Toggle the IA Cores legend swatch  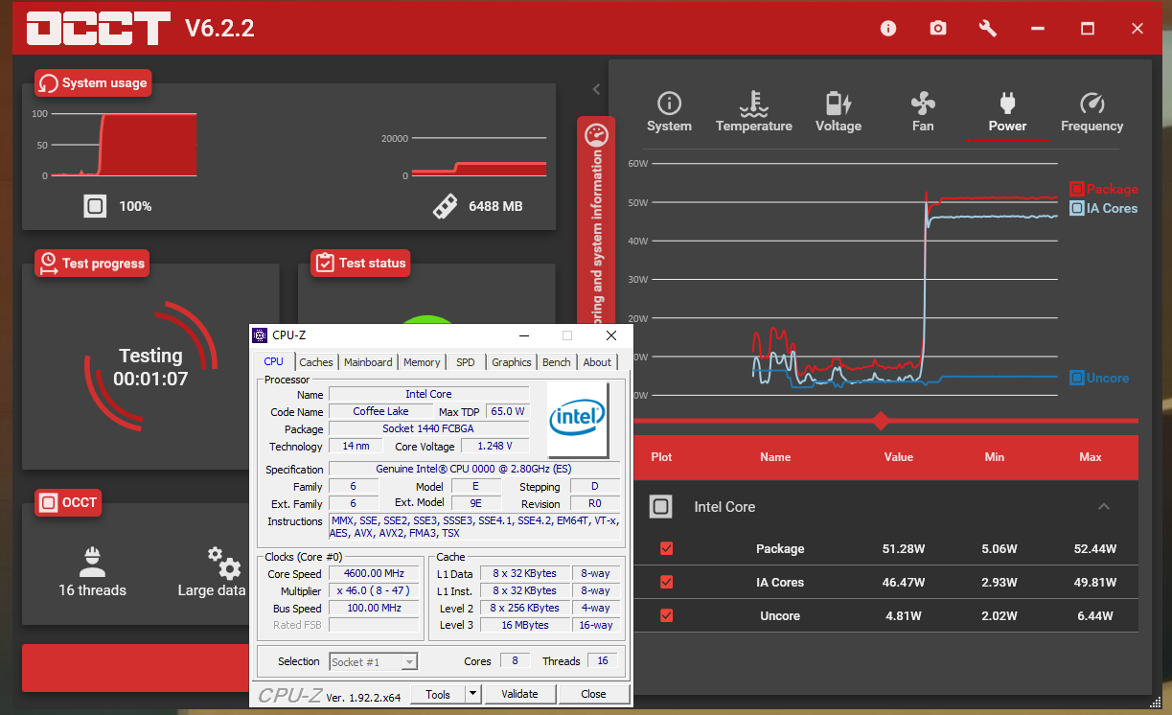[x=1076, y=208]
